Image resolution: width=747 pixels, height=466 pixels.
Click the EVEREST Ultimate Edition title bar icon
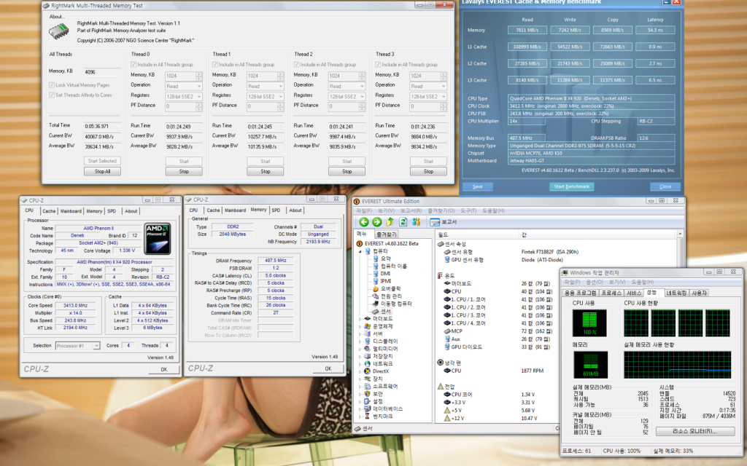(x=357, y=201)
